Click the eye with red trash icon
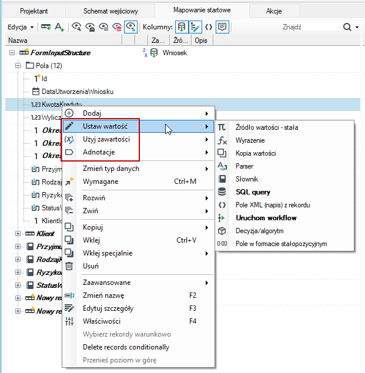The width and height of the screenshot is (365, 373). pos(117,27)
